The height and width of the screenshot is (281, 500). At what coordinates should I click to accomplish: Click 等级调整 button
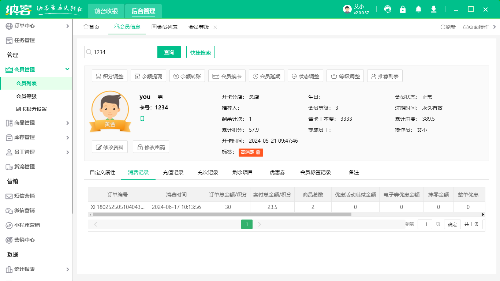coord(345,76)
